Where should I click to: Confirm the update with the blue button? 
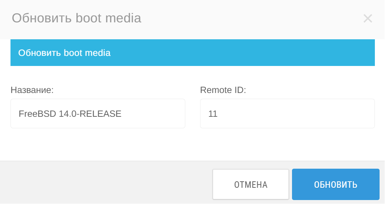(336, 185)
